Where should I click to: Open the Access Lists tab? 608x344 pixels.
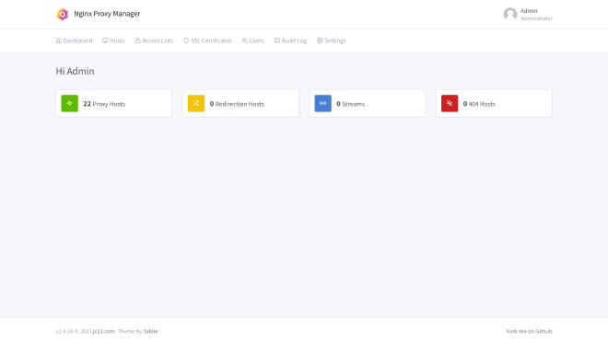point(154,40)
